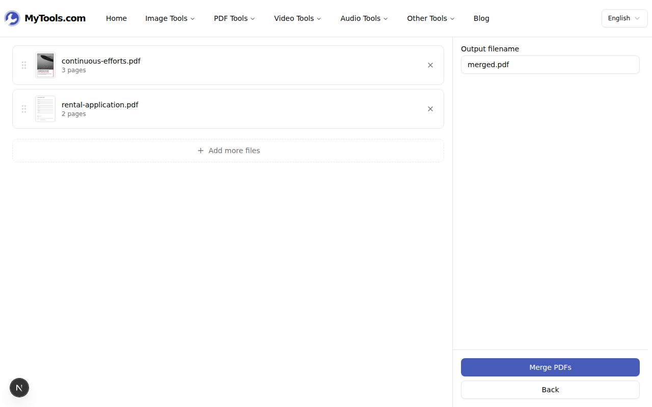Expand the Video Tools dropdown
This screenshot has height=407, width=652.
tap(297, 18)
